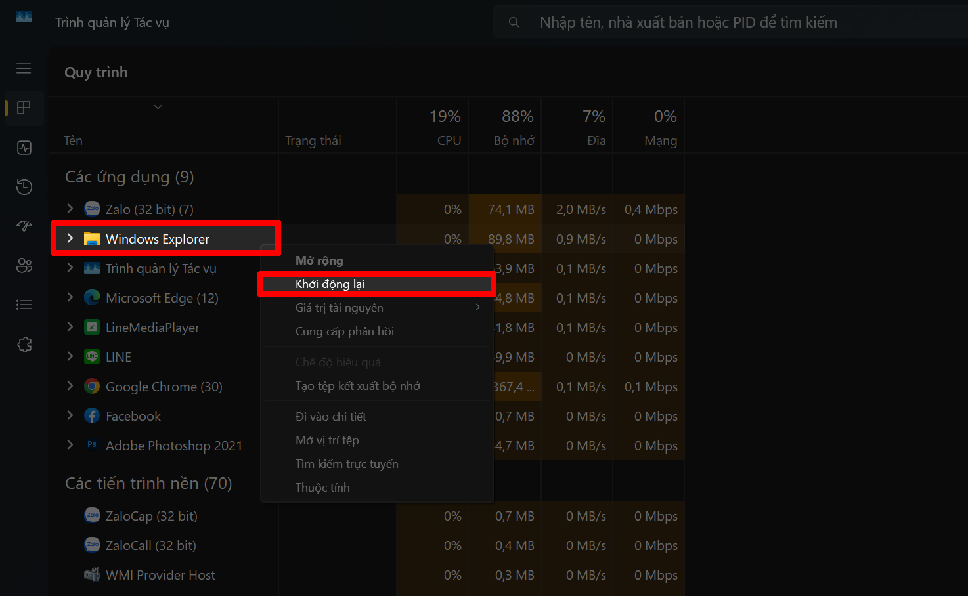Choose 'Mở vị trí tệp' menu entry
This screenshot has height=596, width=968.
(x=327, y=440)
